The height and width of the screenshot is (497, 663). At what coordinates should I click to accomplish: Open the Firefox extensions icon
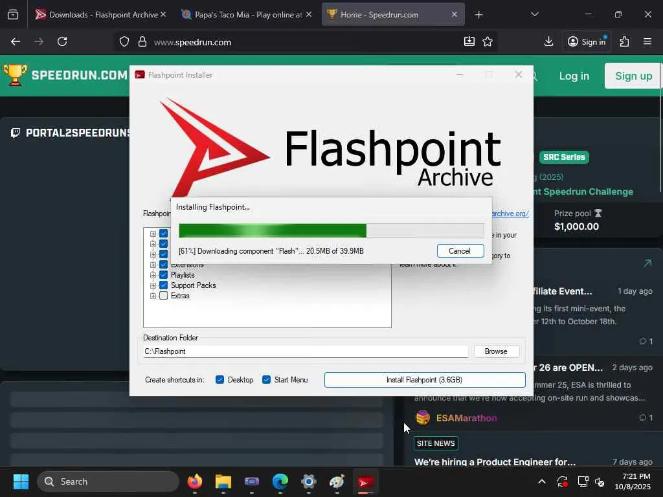click(x=624, y=41)
